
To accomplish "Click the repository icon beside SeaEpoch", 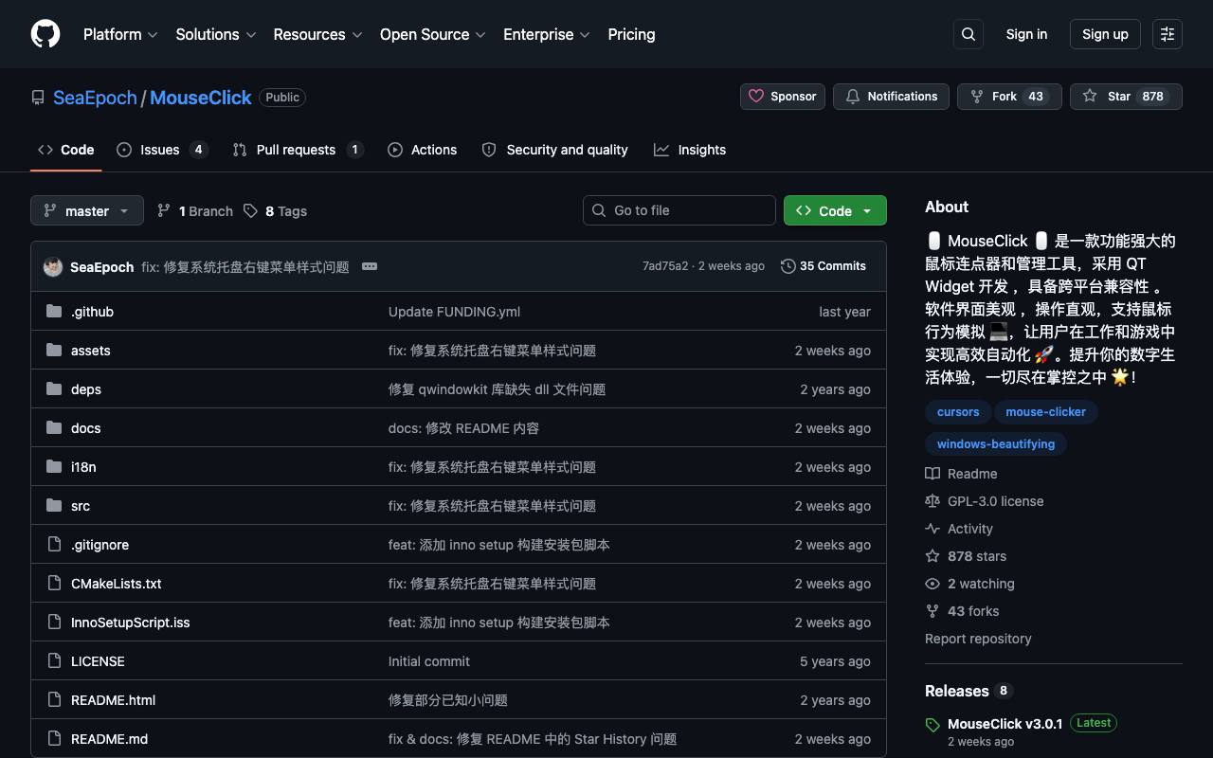I will tap(38, 98).
